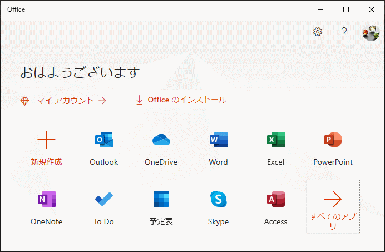Maximize the Office window
Screen dimensions: 385x252
(x=346, y=9)
